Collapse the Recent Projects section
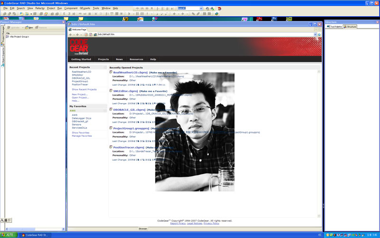Viewport: 380px width, 238px height. (105, 67)
